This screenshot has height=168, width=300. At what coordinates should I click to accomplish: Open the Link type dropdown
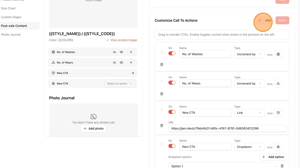coord(249,113)
